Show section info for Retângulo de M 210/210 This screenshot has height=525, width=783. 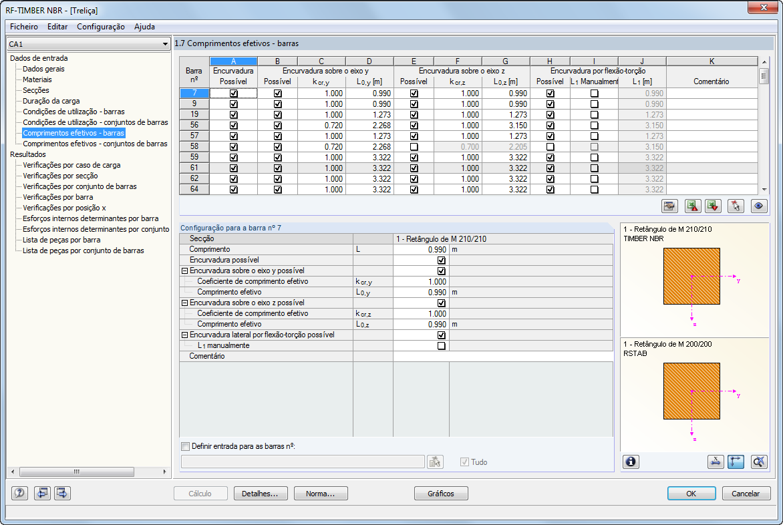(x=631, y=462)
